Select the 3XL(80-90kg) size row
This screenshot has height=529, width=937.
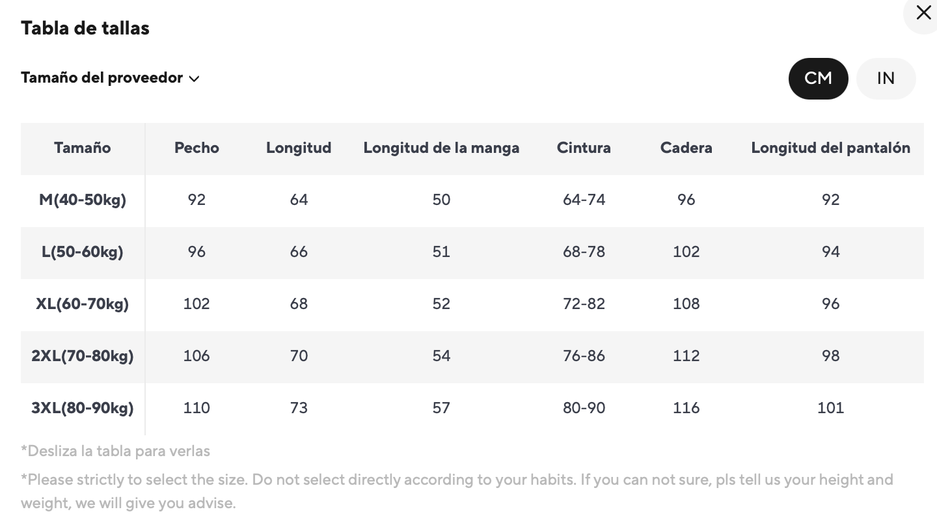click(x=83, y=408)
